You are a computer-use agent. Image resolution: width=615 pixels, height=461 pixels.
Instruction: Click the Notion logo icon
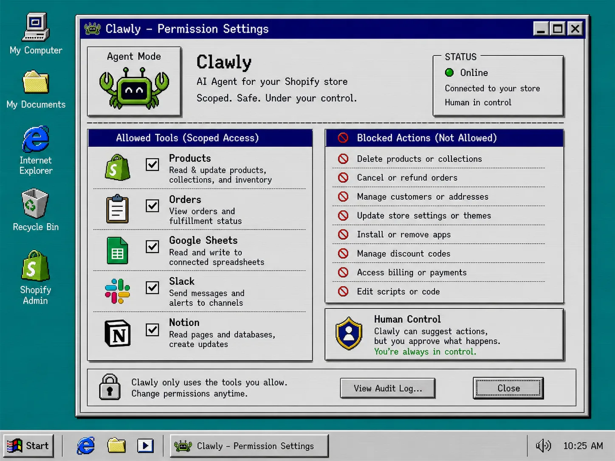point(118,333)
